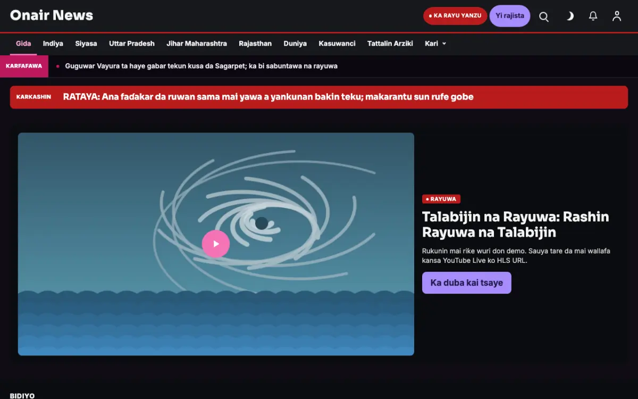638x399 pixels.
Task: Open the Tattalin Arziki section
Action: (390, 44)
